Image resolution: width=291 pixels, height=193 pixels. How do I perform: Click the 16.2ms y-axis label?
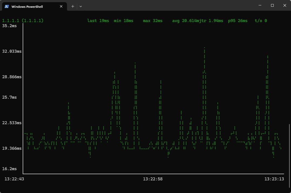point(9,169)
